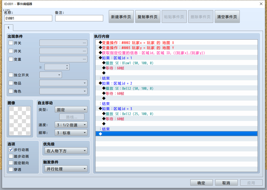Click the event 图像 preview box
Image resolution: width=267 pixels, height=190 pixels.
point(20,121)
